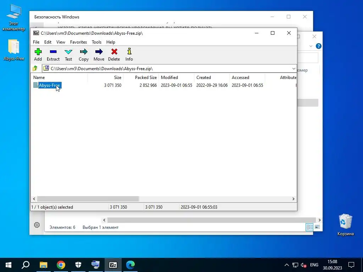
Task: Click the 7-Zip horizontal scrollbar thumb
Action: point(88,199)
